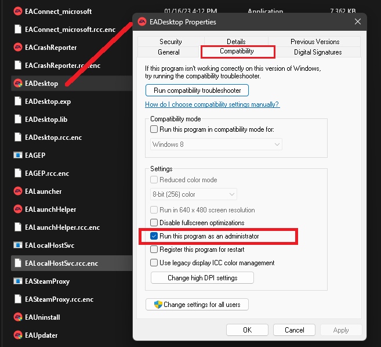Select the EADesktop application icon
Viewport: 381px width, 347px height.
(x=18, y=83)
